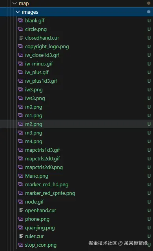The image size is (153, 251).
Task: Open the highlighted file m2.png
Action: [x=34, y=124]
